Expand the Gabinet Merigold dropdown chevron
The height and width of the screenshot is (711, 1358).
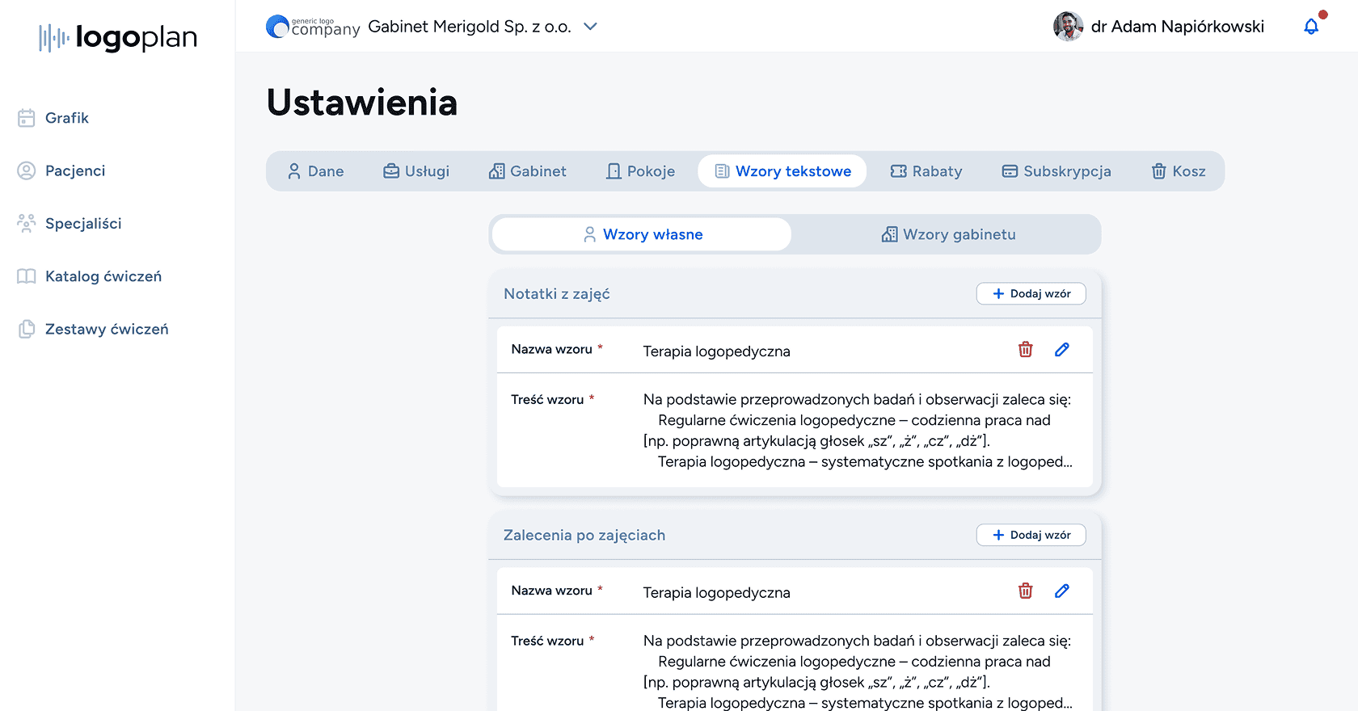(x=591, y=27)
